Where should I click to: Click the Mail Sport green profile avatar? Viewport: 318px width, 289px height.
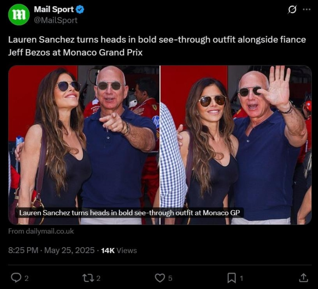19,14
